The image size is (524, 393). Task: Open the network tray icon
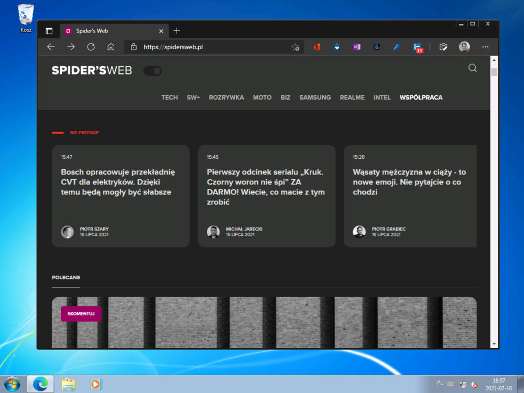(x=463, y=385)
